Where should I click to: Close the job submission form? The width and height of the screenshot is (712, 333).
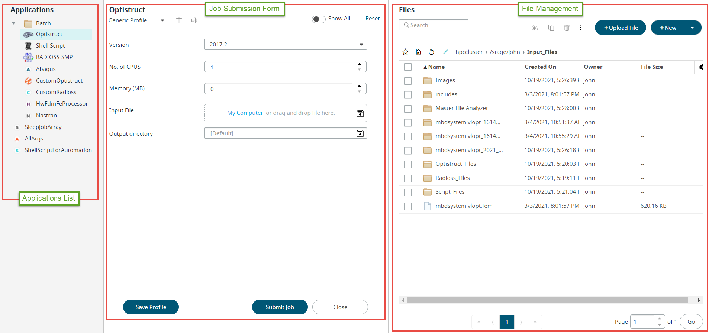tap(340, 307)
